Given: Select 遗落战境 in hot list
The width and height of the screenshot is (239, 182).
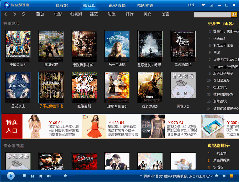Looking at the screenshot, I should 220,101.
